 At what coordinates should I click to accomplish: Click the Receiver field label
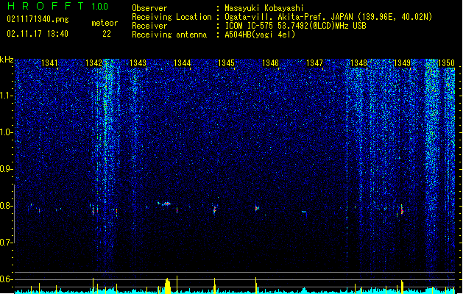click(x=149, y=26)
